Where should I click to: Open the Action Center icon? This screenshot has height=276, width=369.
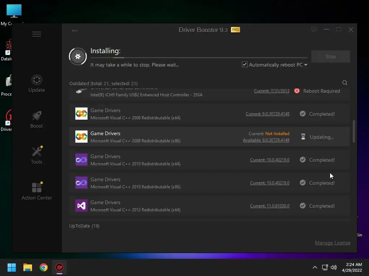pos(37,187)
